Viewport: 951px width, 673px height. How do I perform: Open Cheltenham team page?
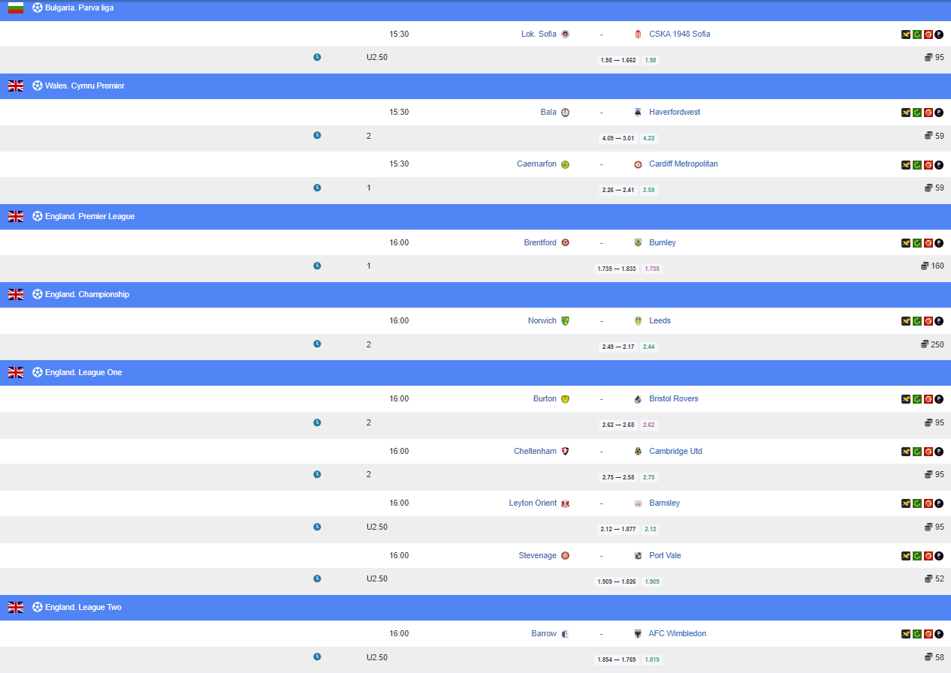536,451
